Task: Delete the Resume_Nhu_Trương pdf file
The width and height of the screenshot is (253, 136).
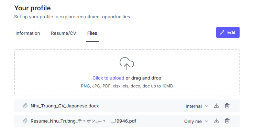Action: (x=227, y=121)
